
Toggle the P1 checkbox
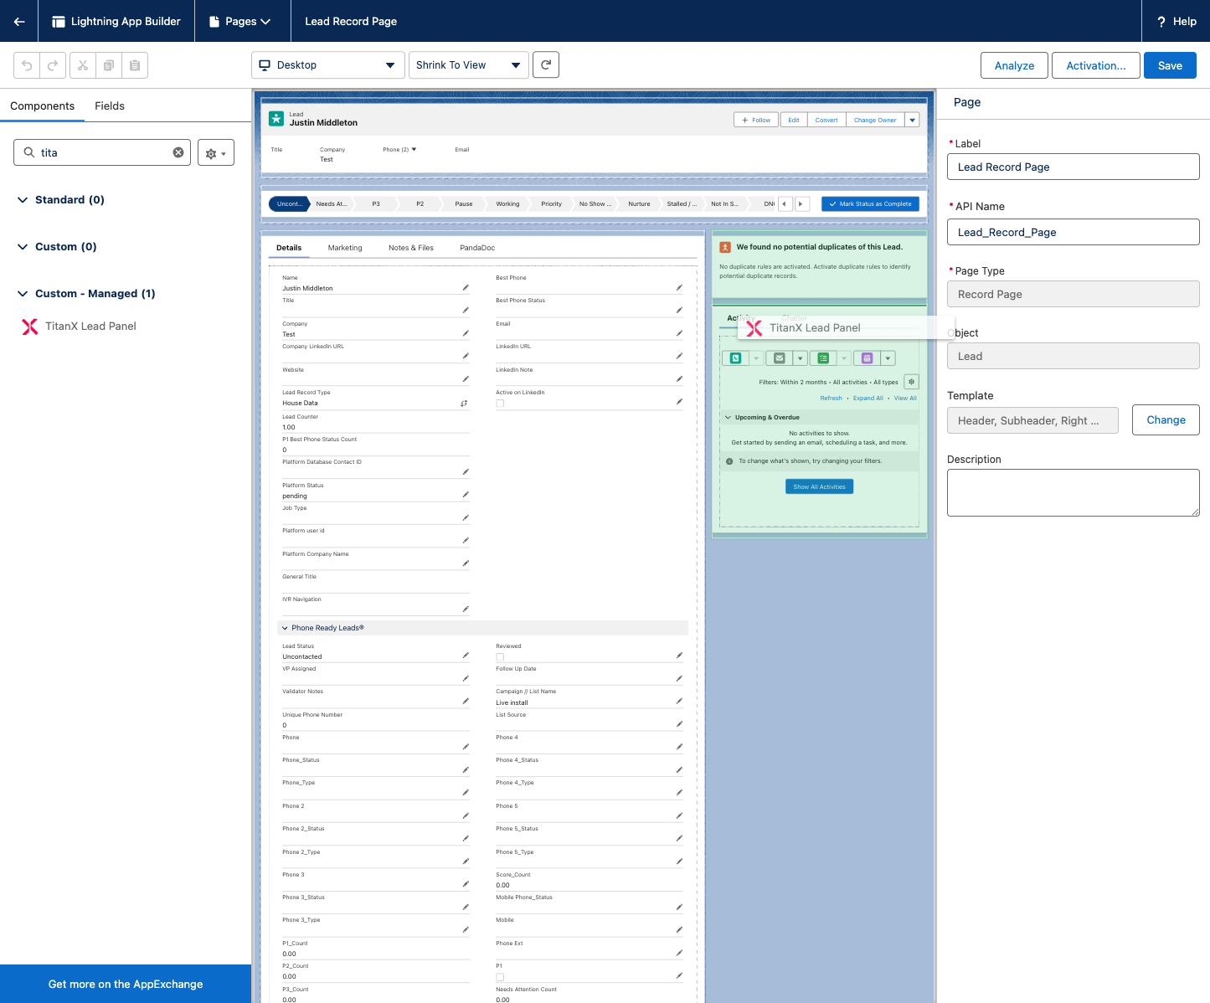500,977
